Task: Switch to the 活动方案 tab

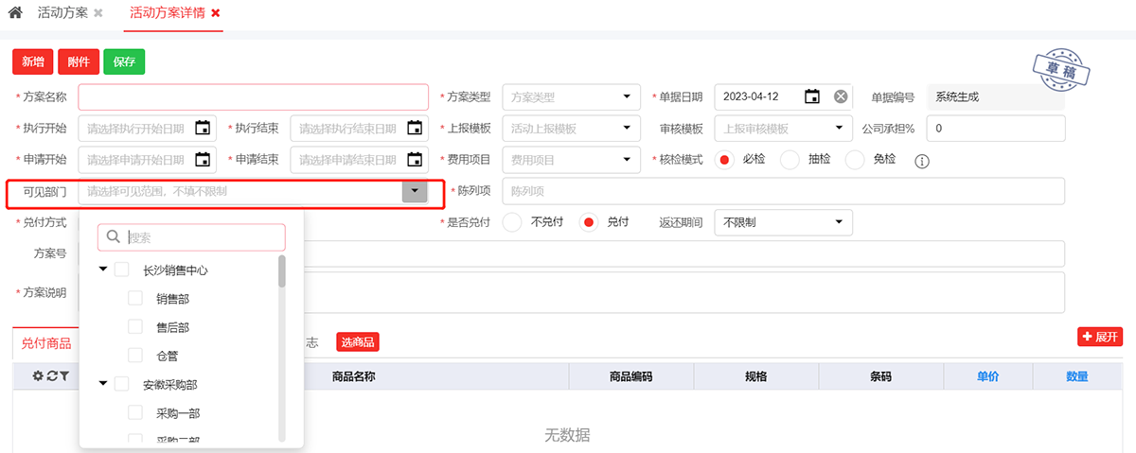Action: click(x=62, y=13)
